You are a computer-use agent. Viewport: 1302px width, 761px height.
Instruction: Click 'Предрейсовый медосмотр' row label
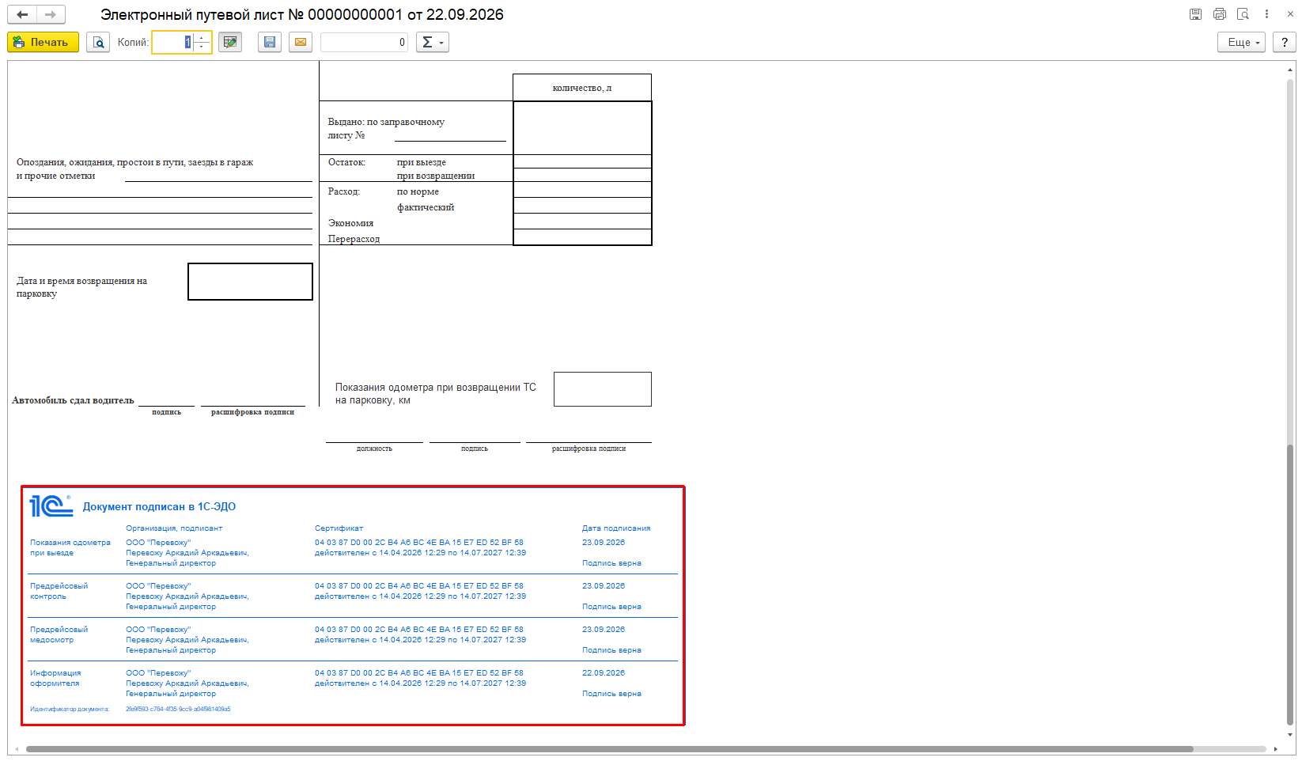(59, 634)
